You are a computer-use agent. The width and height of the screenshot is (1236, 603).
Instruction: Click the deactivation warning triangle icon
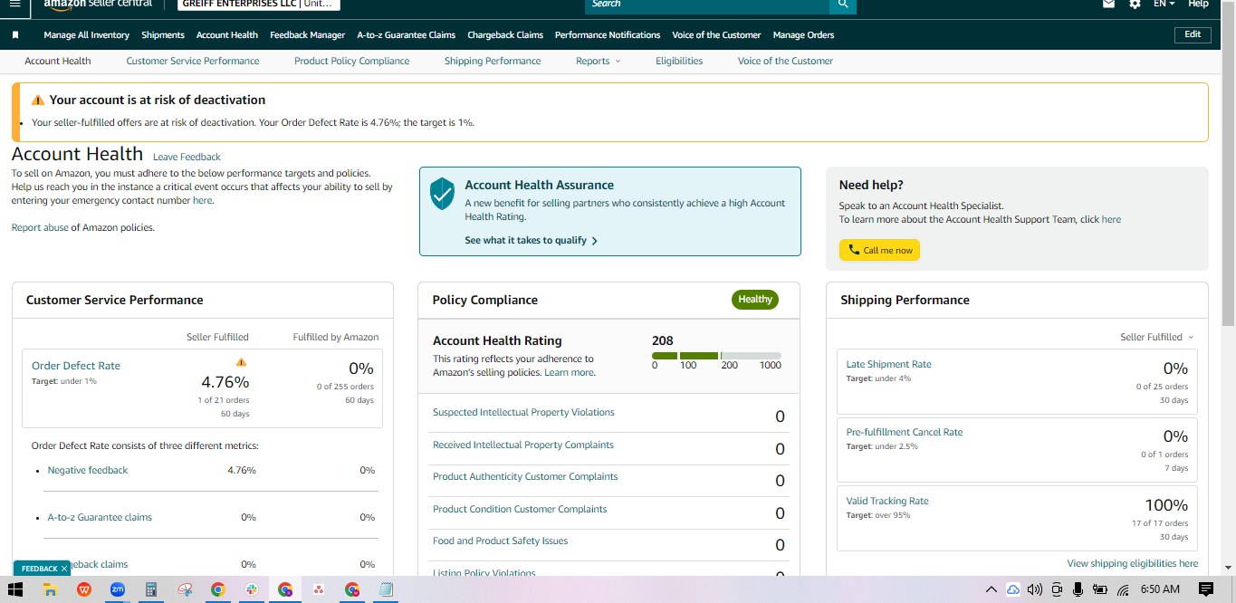[x=38, y=100]
